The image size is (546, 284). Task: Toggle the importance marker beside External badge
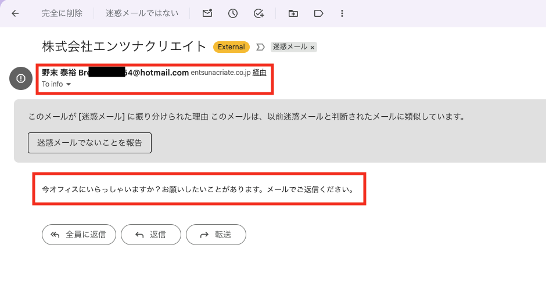click(x=260, y=47)
